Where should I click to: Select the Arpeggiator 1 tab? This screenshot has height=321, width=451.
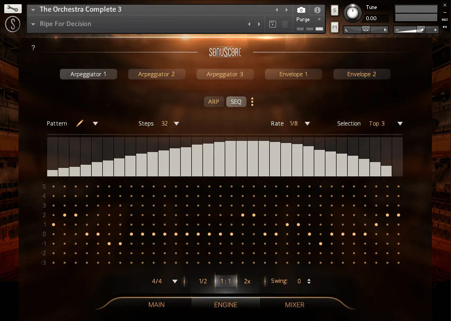89,74
